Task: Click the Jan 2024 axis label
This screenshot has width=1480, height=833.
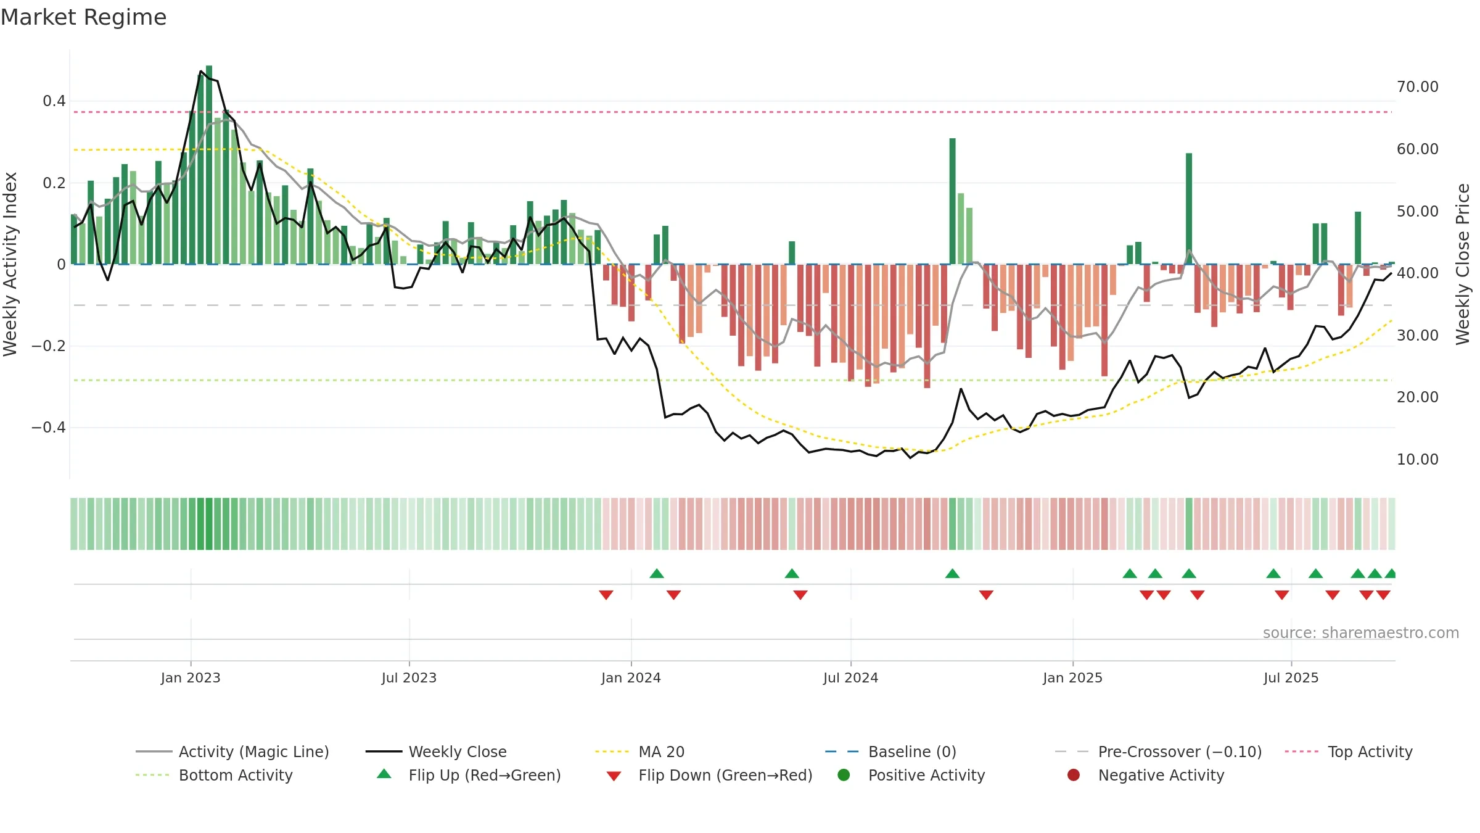Action: coord(631,678)
